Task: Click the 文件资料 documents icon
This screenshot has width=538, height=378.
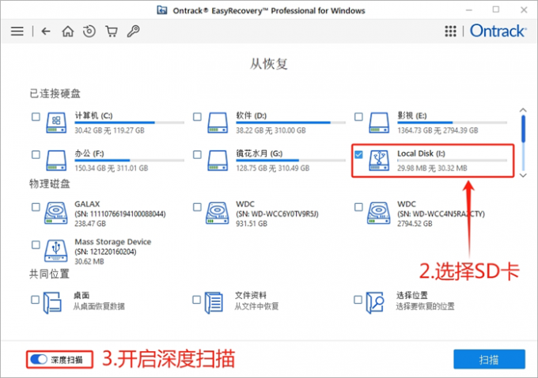Action: (214, 302)
